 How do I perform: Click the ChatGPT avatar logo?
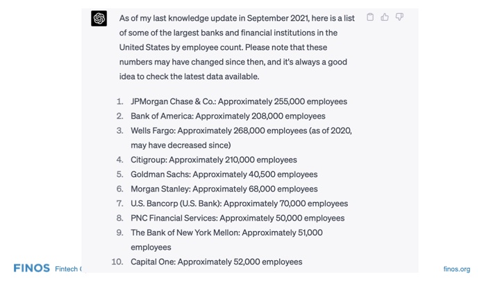pyautogui.click(x=99, y=18)
